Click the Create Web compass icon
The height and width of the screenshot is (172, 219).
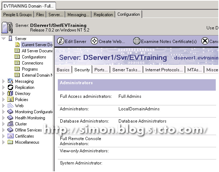[x=94, y=41]
